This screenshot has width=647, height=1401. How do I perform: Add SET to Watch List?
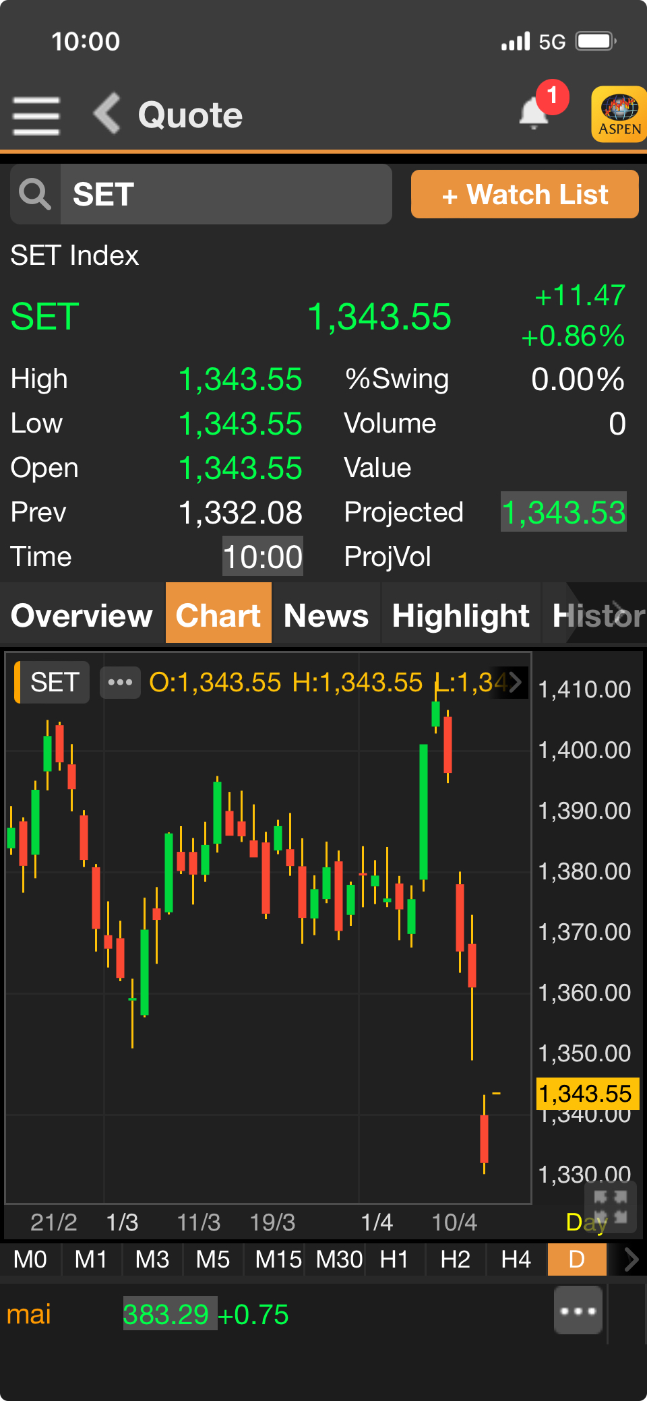click(524, 195)
